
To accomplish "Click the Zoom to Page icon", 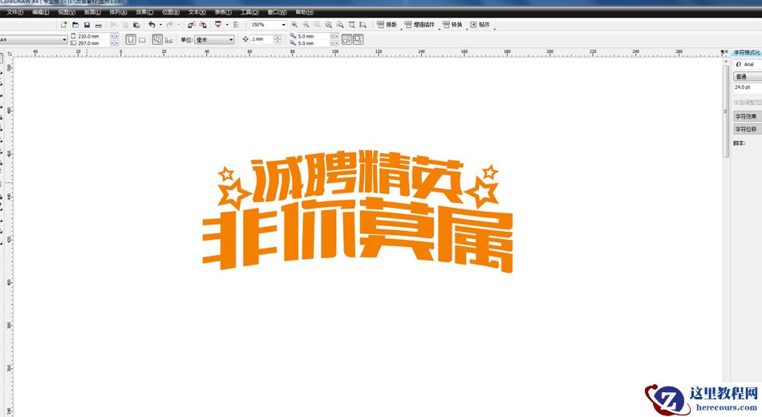I will coord(340,25).
